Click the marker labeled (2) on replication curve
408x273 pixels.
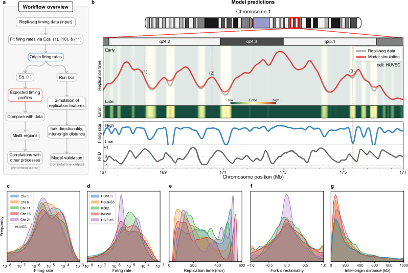[x=212, y=74]
